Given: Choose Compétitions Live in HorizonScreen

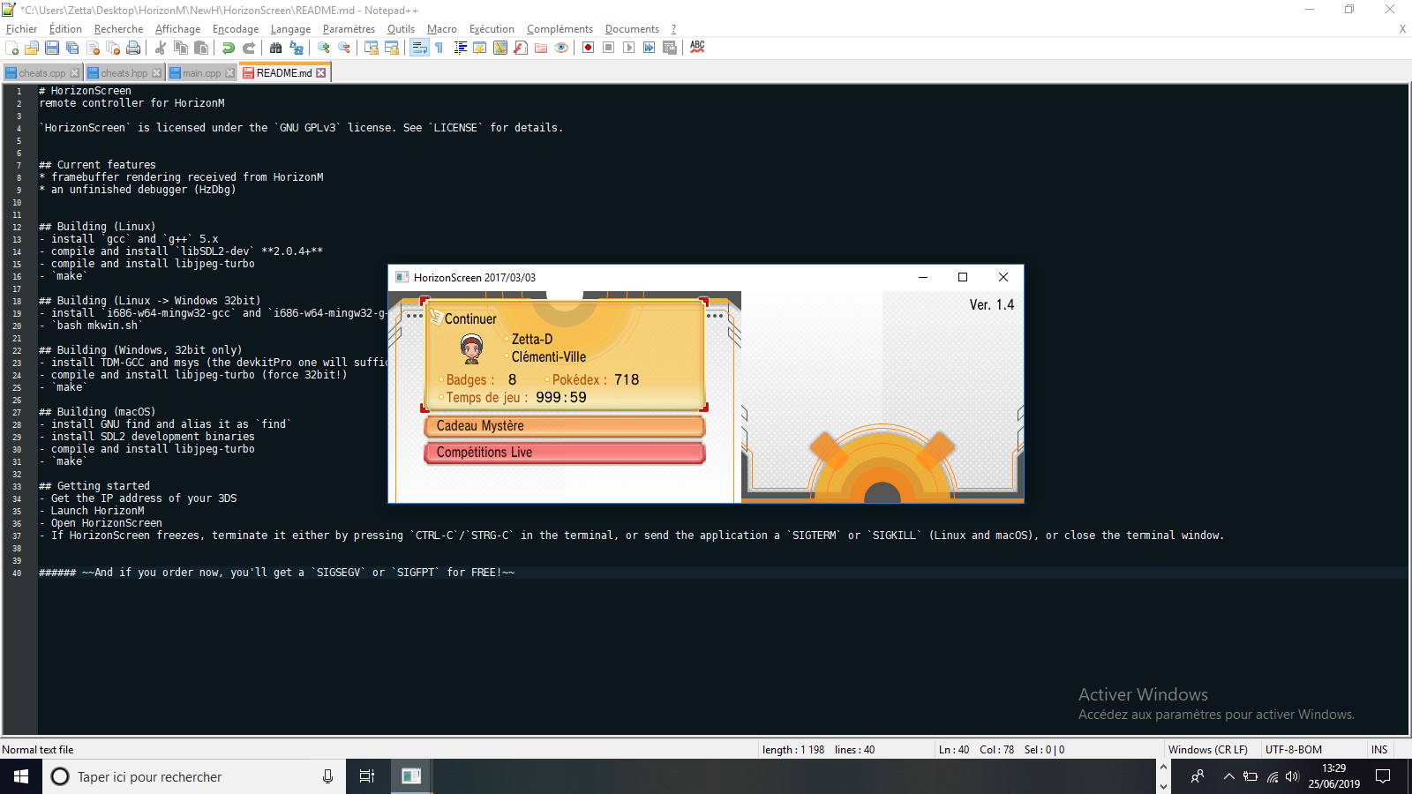Looking at the screenshot, I should click(565, 453).
